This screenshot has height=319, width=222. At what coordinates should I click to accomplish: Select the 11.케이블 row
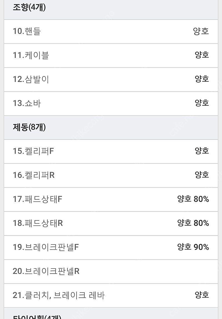pyautogui.click(x=111, y=56)
